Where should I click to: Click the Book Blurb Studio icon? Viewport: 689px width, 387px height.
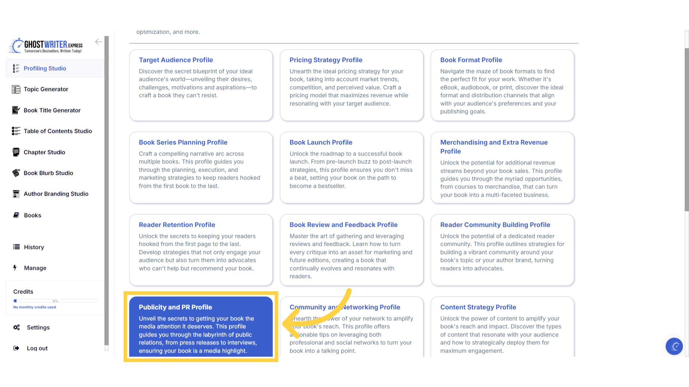click(16, 173)
